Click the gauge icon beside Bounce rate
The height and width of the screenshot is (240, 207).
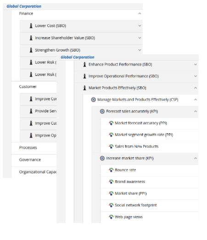(111, 170)
